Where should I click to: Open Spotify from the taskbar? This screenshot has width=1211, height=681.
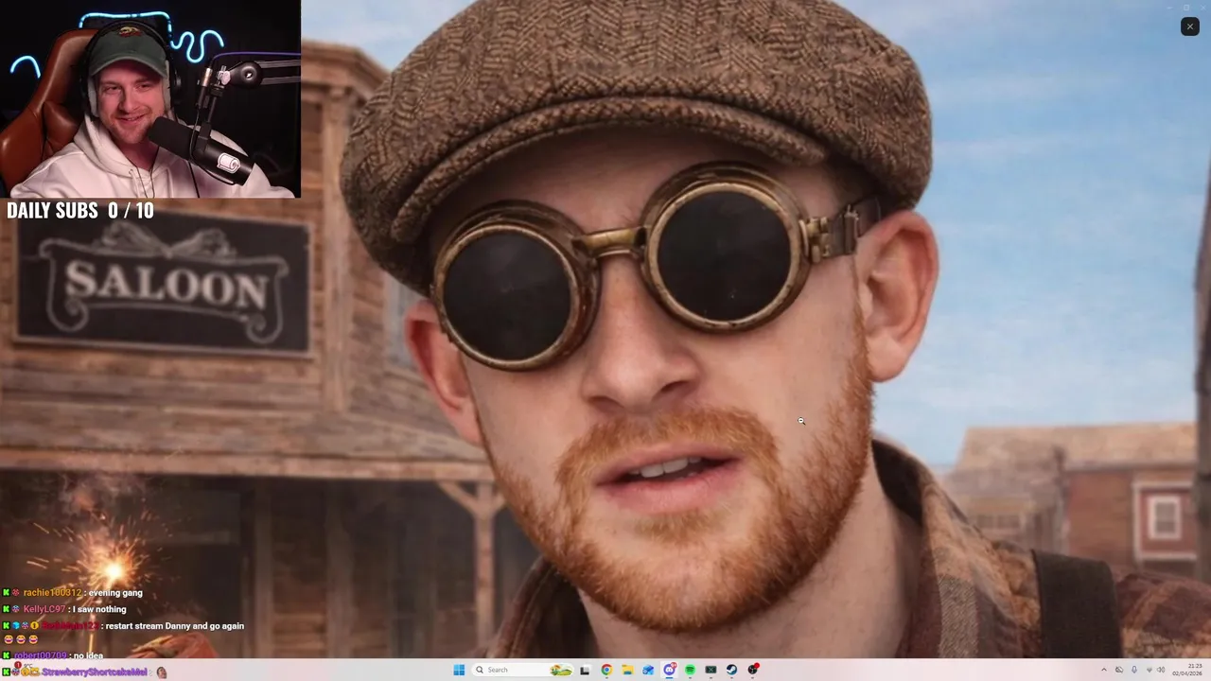tap(690, 670)
